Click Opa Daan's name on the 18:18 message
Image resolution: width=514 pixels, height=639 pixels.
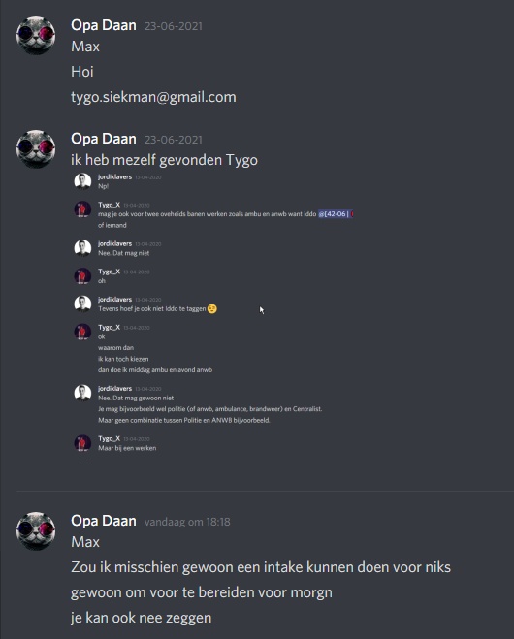coord(104,521)
